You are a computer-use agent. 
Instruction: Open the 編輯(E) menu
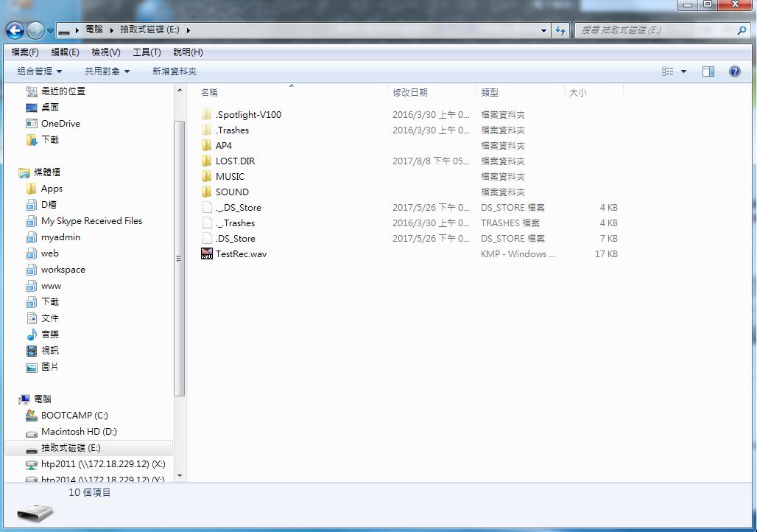(66, 52)
